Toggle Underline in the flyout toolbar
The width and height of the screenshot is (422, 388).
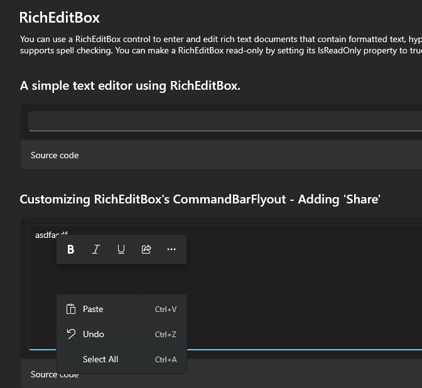click(x=121, y=249)
